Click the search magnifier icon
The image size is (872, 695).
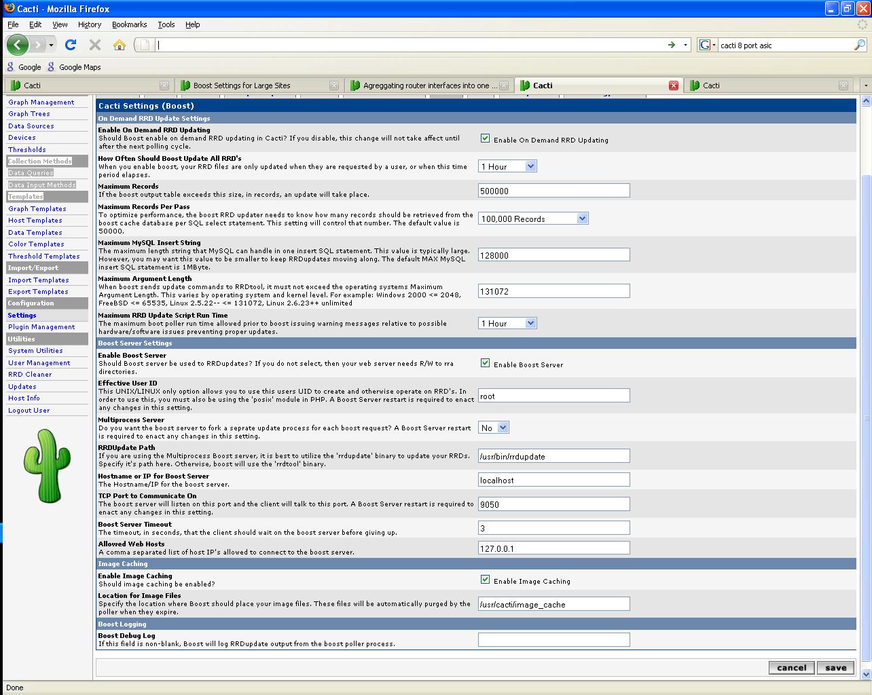[x=860, y=45]
